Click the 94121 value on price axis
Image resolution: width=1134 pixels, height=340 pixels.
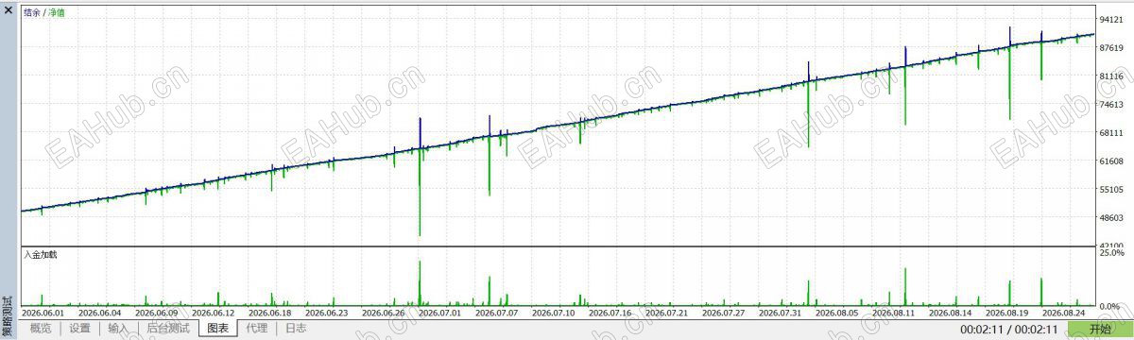coord(1111,19)
